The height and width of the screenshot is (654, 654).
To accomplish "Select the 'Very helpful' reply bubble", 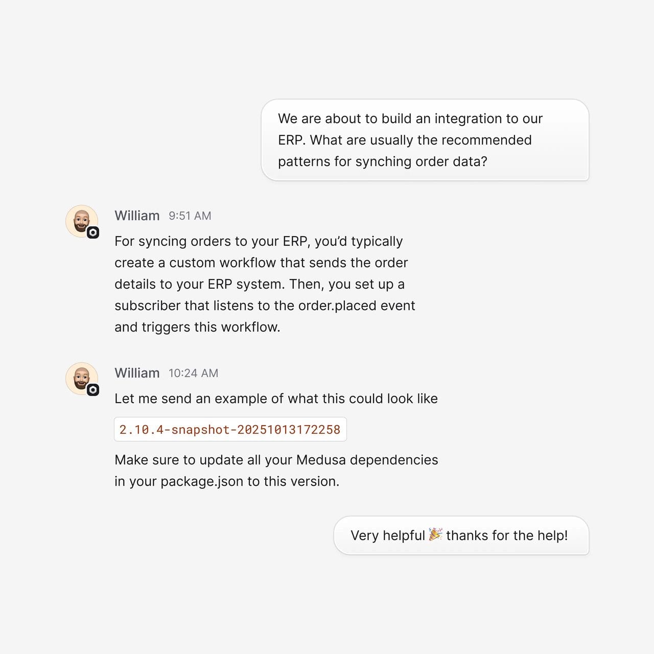I will (461, 535).
